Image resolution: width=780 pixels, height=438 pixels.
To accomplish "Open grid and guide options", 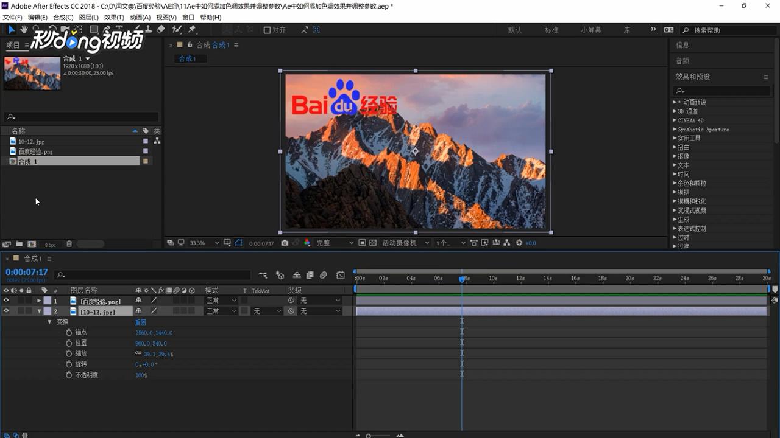I will coord(227,243).
